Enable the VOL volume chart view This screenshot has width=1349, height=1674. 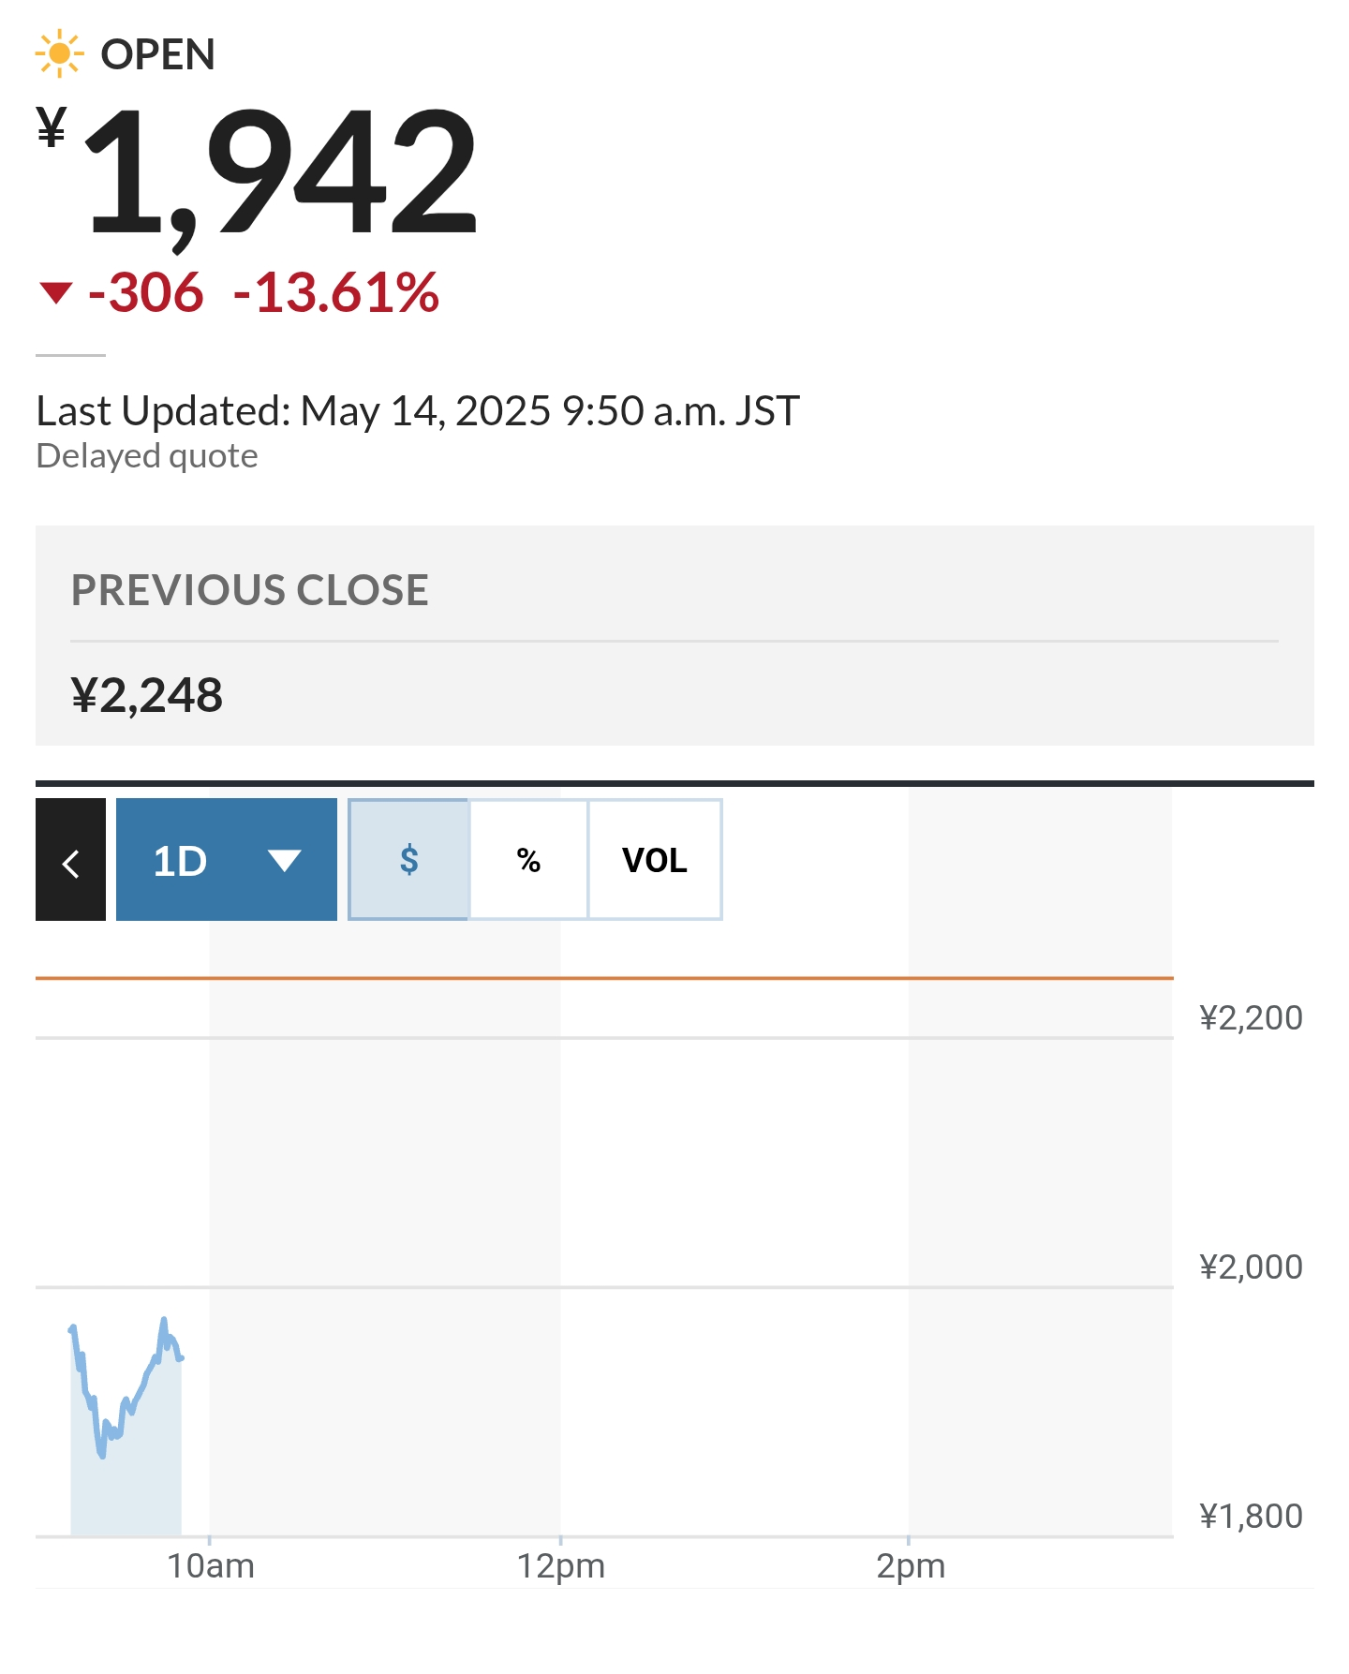(654, 860)
